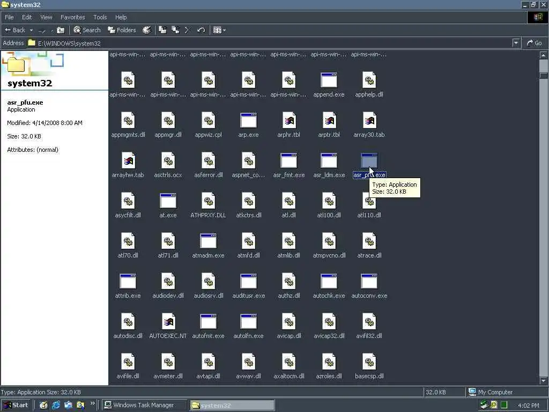Select the arrayhw.tab file
This screenshot has width=549, height=412.
pyautogui.click(x=128, y=165)
